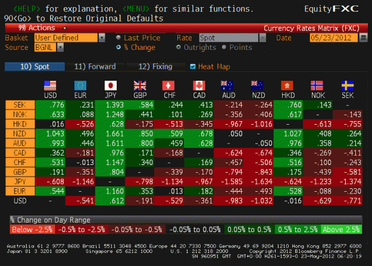Click the CHF row button
Screen dimensions: 372x266
click(x=20, y=162)
